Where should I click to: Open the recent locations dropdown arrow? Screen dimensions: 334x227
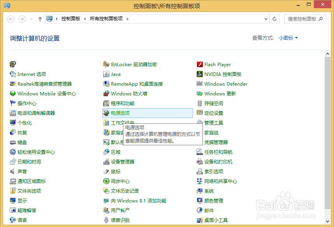[31, 19]
